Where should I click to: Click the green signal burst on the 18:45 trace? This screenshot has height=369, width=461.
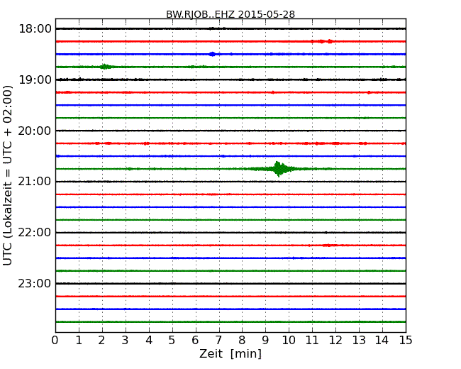coord(105,67)
